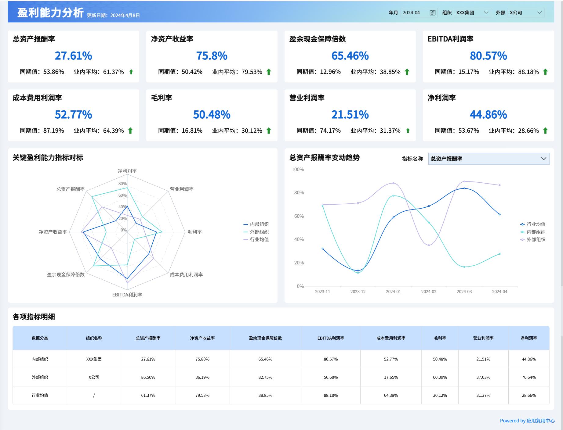Click the green up arrow on 净资产收益率 card

(x=268, y=72)
